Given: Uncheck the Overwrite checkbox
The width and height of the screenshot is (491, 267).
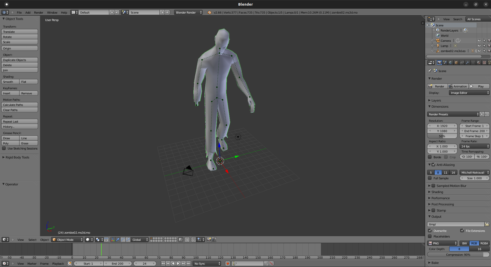Looking at the screenshot, I should tap(430, 231).
